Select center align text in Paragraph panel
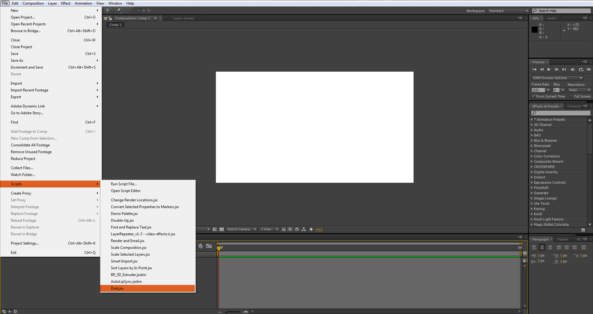 click(x=542, y=247)
